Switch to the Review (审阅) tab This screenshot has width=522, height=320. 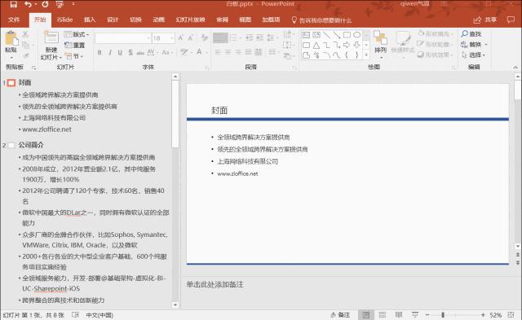[222, 20]
